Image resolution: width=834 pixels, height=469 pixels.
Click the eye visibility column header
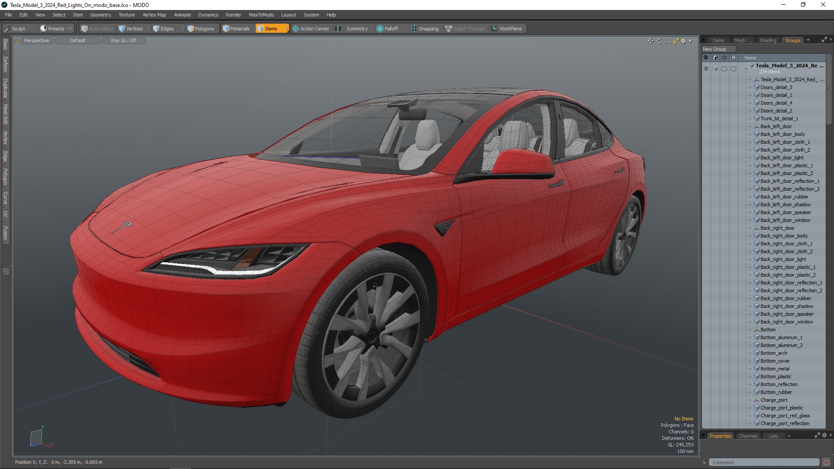[706, 57]
